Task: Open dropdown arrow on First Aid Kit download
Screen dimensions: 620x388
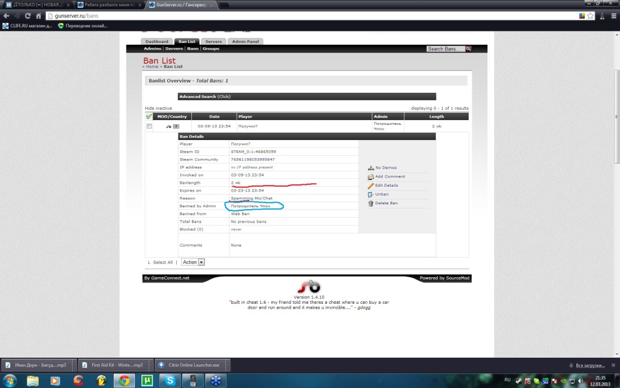Action: click(x=148, y=366)
